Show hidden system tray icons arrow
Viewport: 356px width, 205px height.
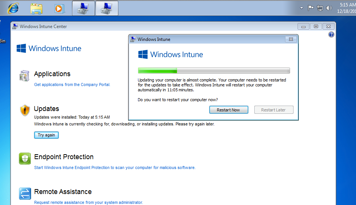coord(301,8)
